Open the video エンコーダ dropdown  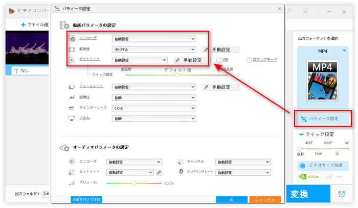pyautogui.click(x=154, y=38)
